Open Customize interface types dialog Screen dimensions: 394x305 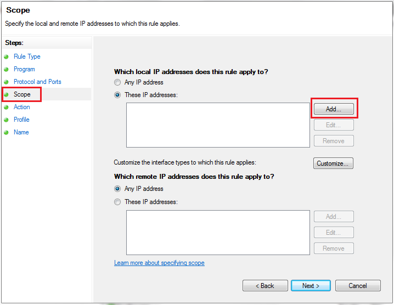click(333, 163)
